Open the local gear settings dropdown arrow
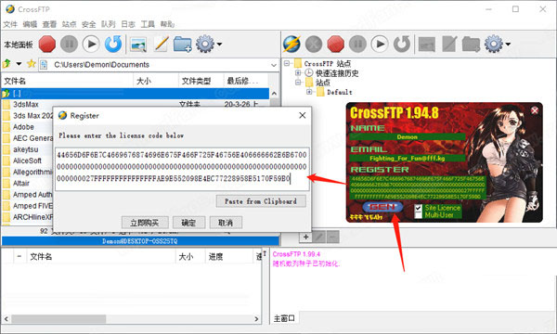 pyautogui.click(x=219, y=45)
